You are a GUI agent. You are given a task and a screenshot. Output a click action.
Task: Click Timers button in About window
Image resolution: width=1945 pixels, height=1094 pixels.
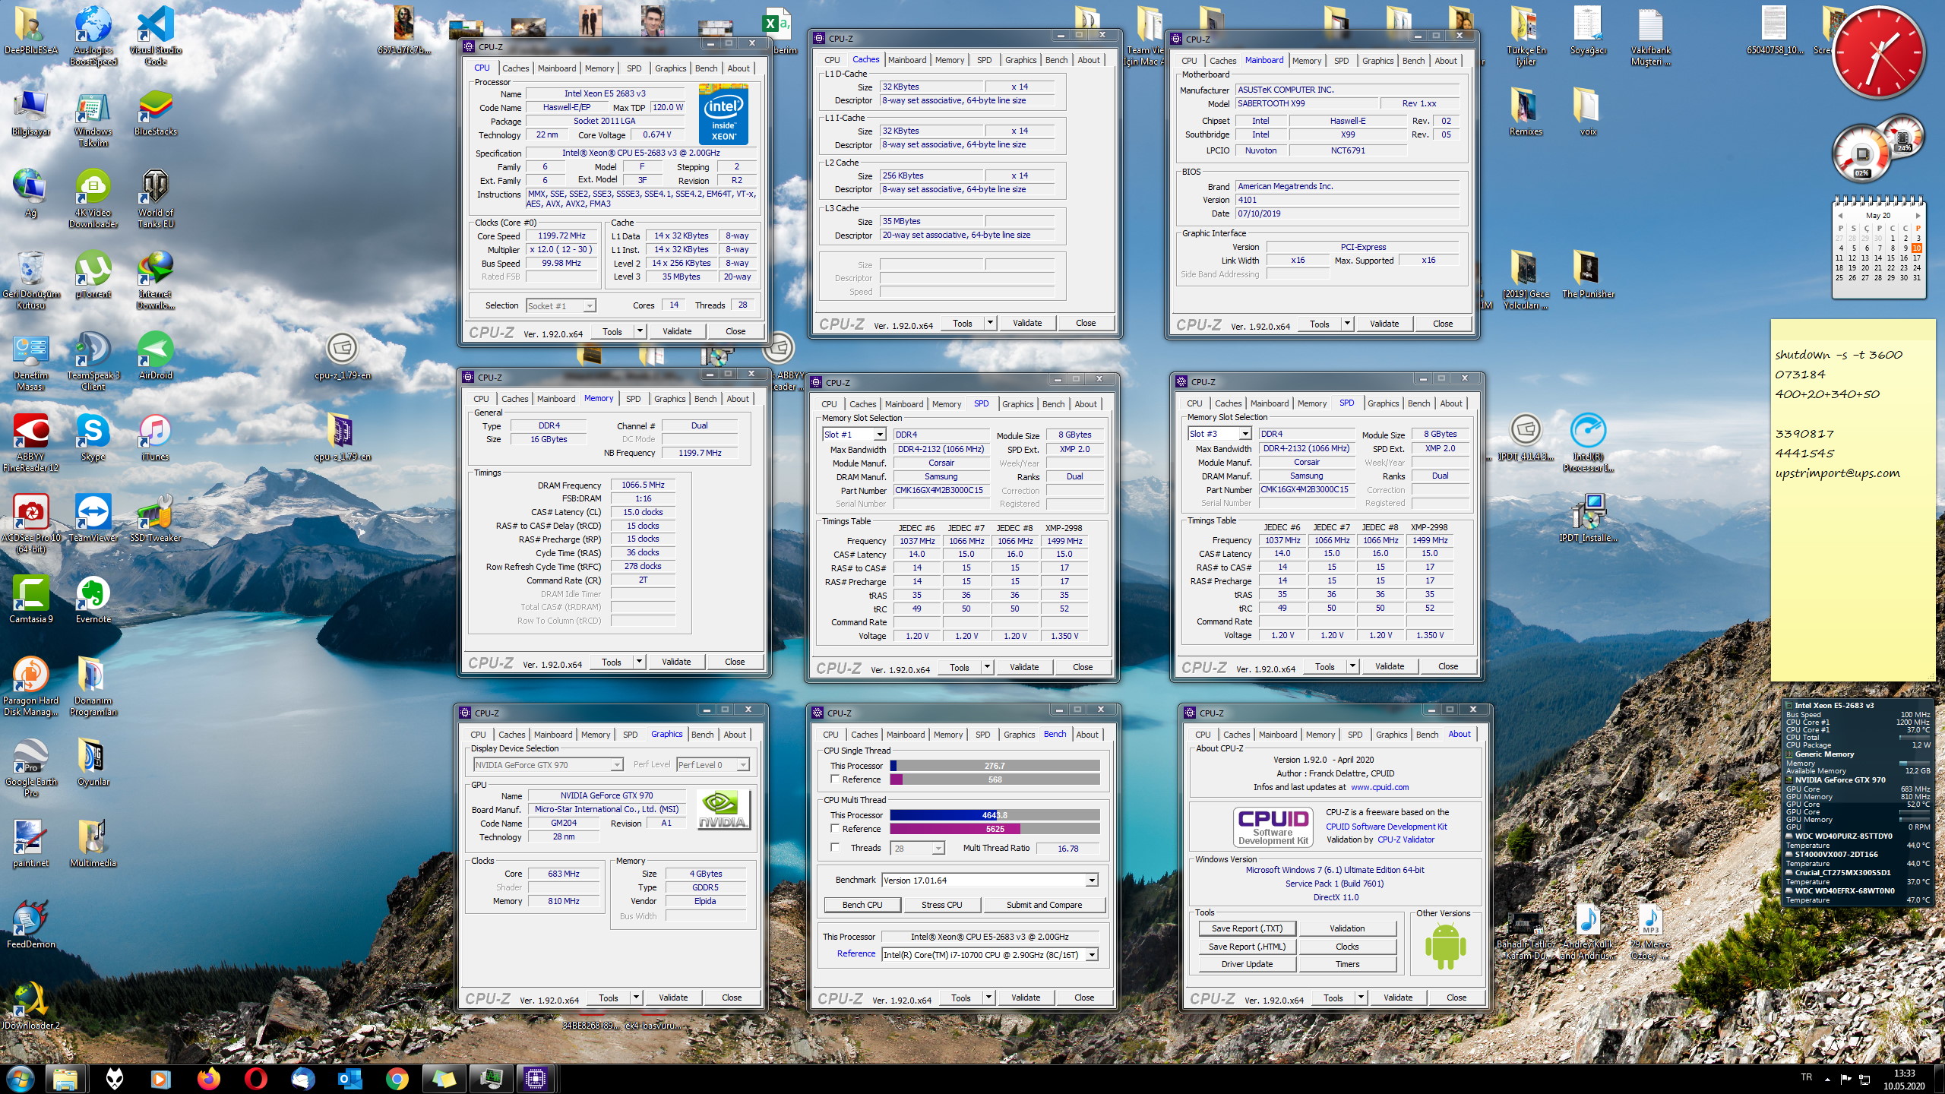(x=1347, y=964)
